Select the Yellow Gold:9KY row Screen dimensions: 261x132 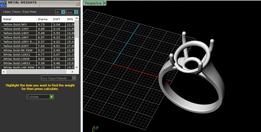(38, 24)
